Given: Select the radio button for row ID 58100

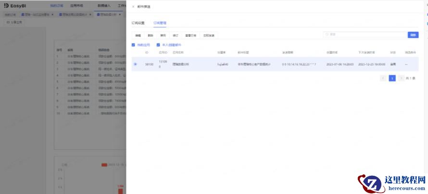Looking at the screenshot, I should coord(135,64).
